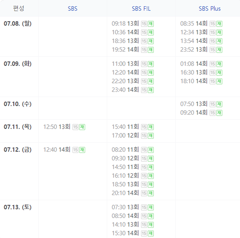Click the 12:20 14회 schedule entry

pos(125,72)
